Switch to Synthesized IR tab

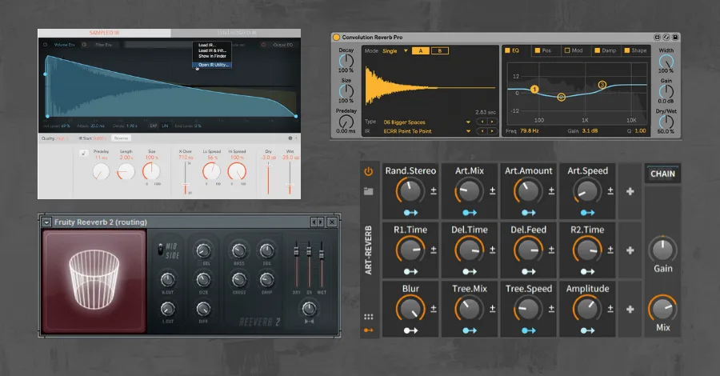click(236, 33)
